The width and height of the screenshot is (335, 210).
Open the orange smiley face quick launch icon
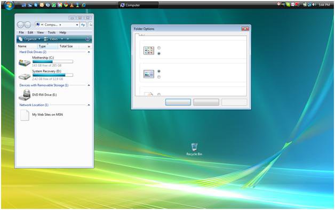42,5
